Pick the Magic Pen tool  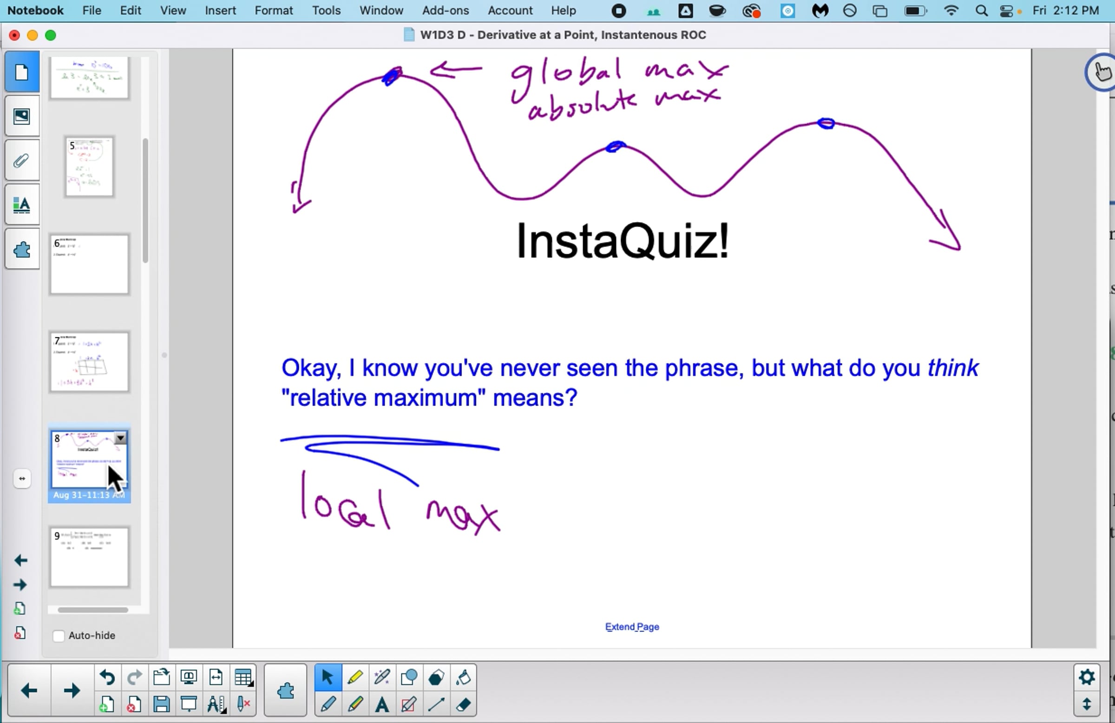tap(382, 677)
